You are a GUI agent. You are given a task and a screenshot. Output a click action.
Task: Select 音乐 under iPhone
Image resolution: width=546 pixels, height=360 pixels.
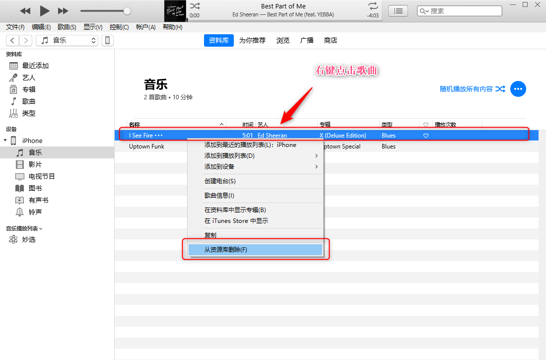coord(57,152)
